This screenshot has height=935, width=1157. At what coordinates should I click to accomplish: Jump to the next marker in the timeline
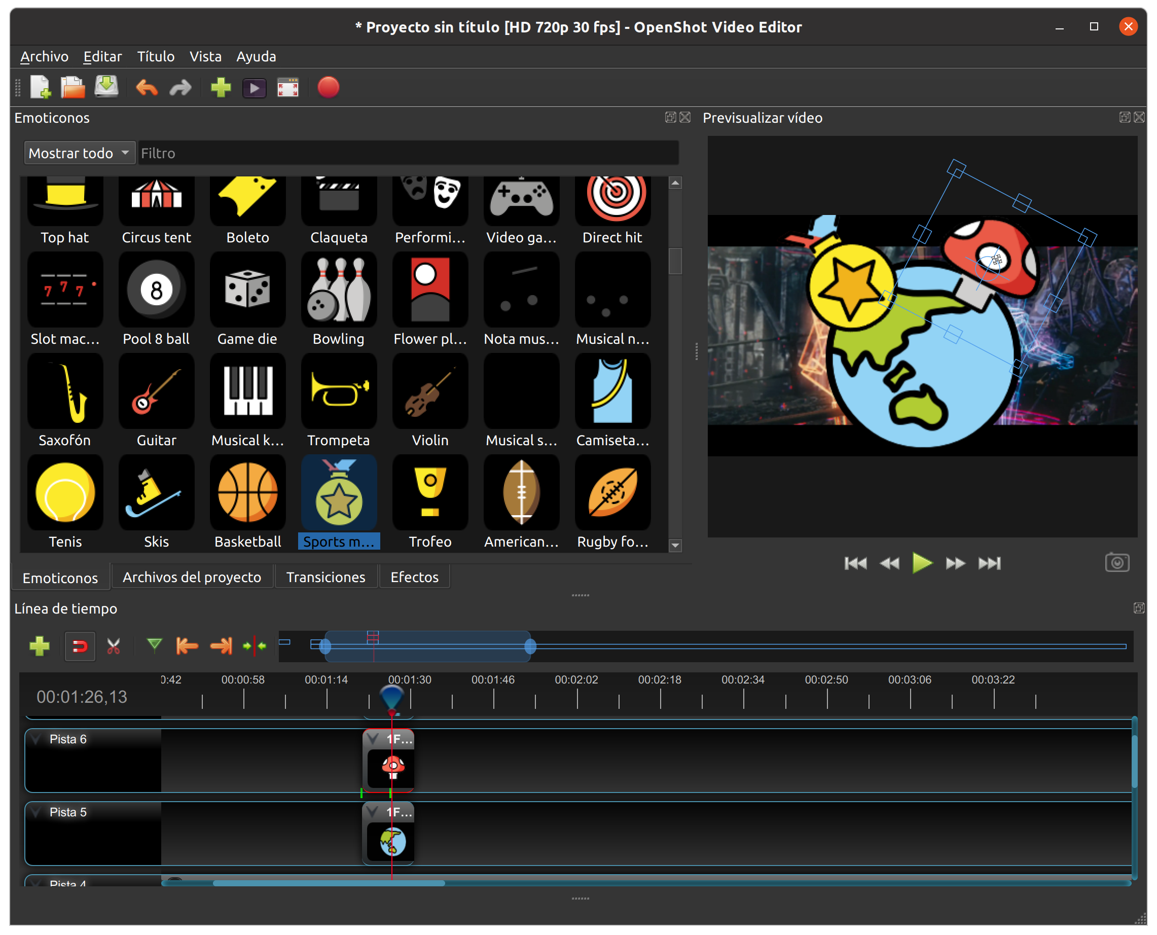[221, 646]
